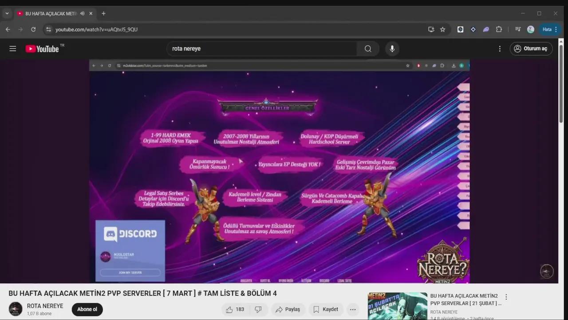Viewport: 568px width, 320px height.
Task: Switch to the BU HAFTA AÇILACAK METİN2 tab
Action: (51, 14)
